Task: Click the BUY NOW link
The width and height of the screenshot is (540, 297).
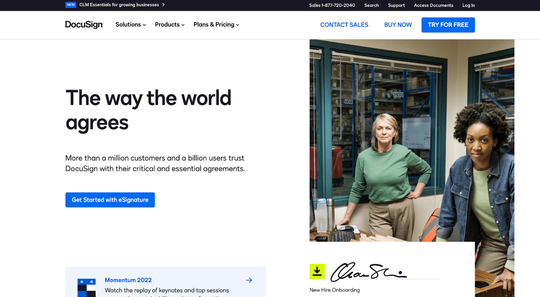Action: click(x=398, y=25)
